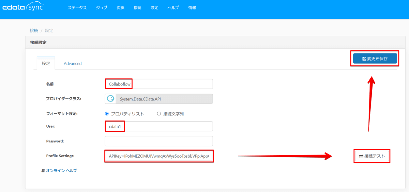
Task: Switch to the Advanced tab
Action: coord(73,63)
